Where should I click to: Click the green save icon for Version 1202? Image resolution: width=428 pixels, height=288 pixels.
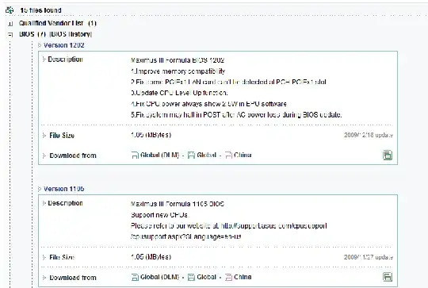388,155
